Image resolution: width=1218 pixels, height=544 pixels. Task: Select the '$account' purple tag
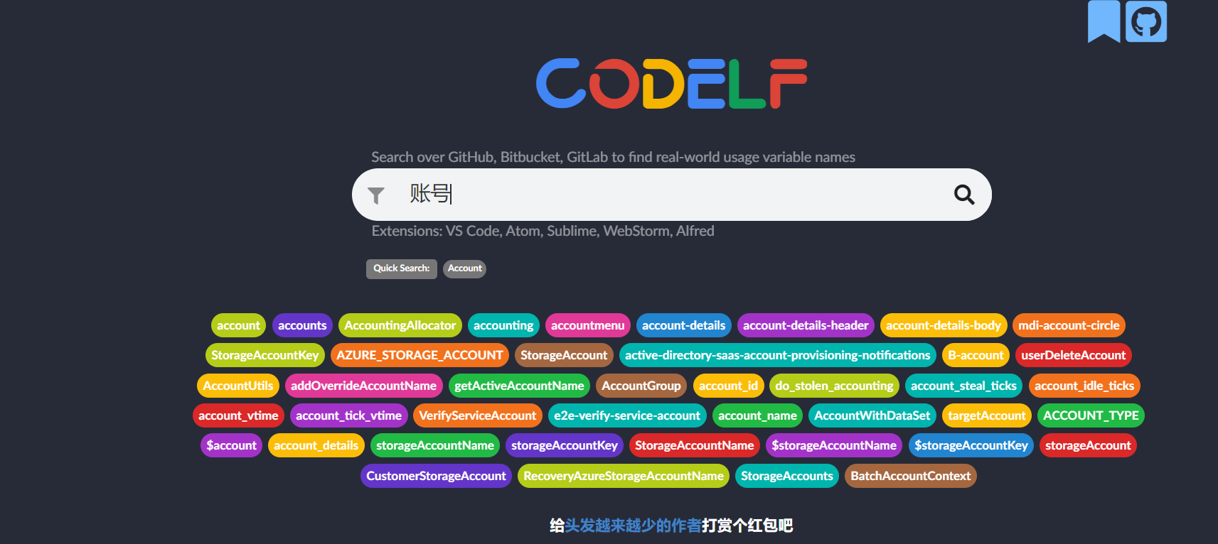point(231,445)
